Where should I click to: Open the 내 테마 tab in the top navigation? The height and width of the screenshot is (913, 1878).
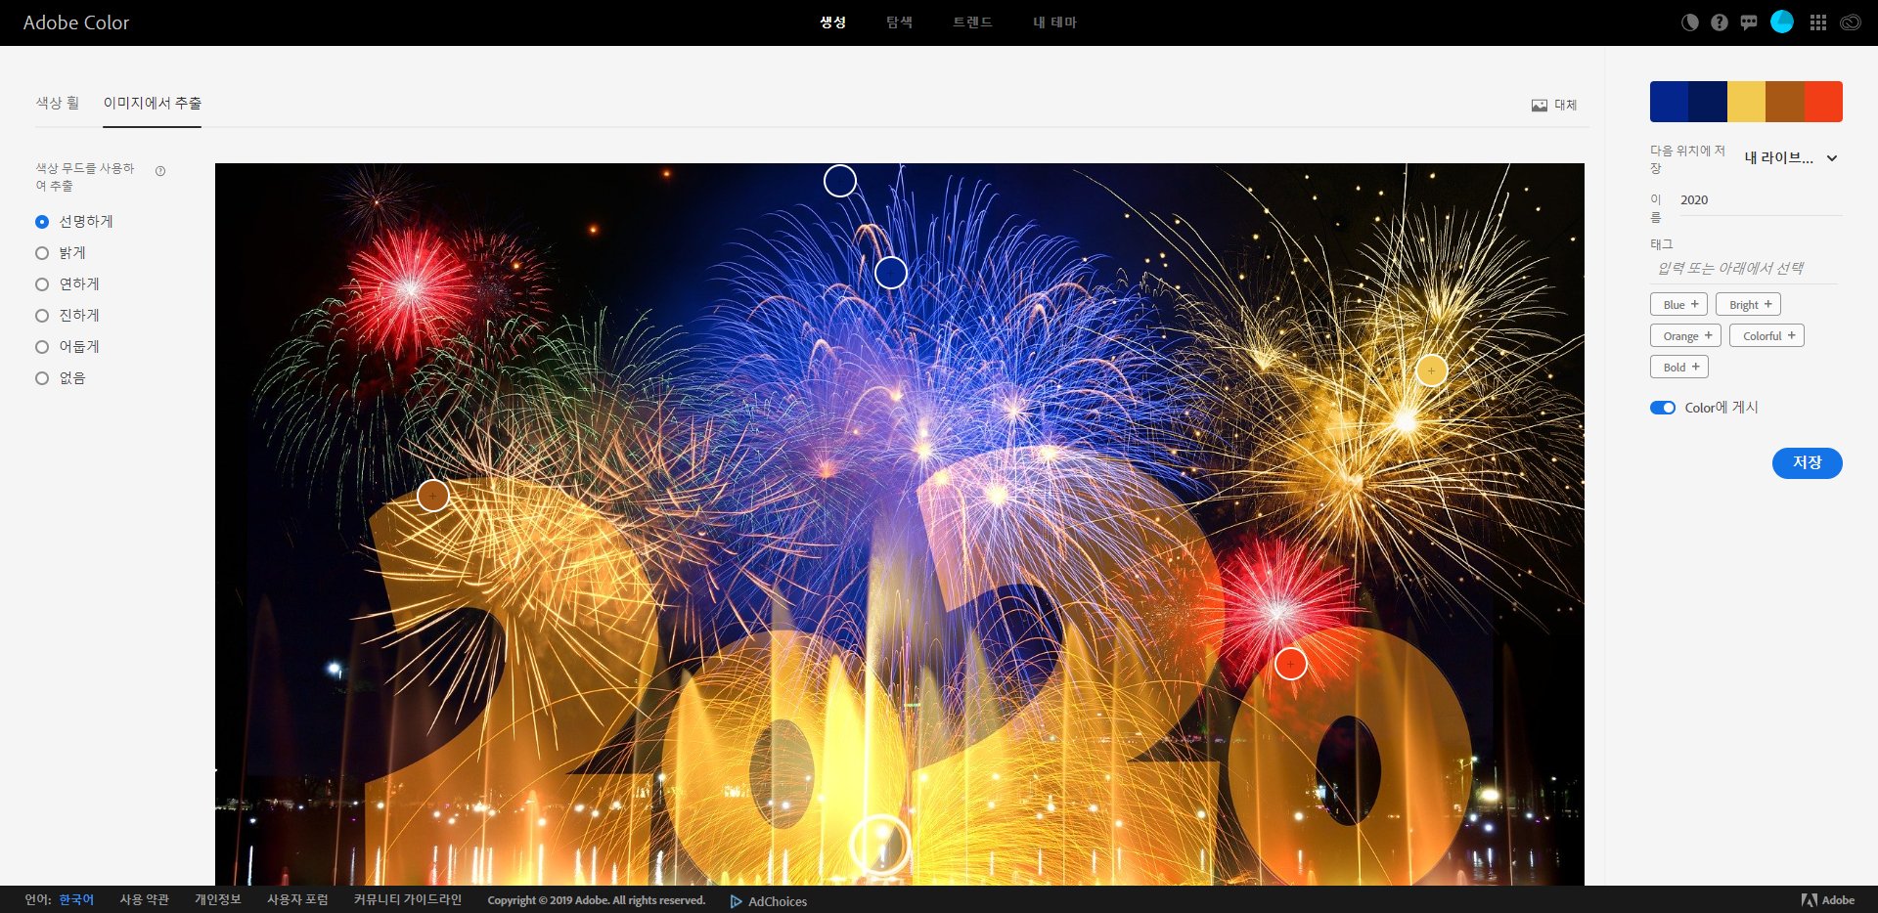[1054, 22]
